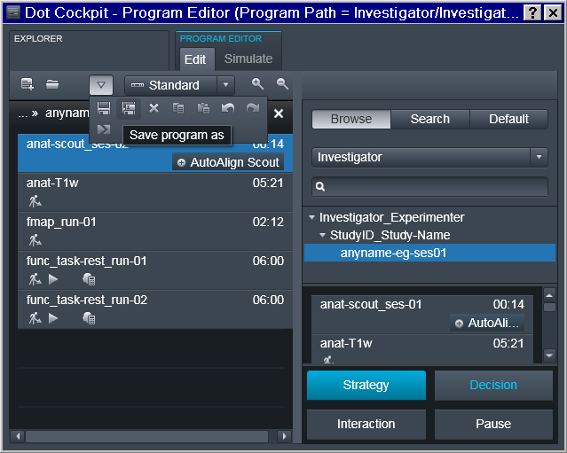Click the anat-scout_ses-01 preview step

[x=422, y=314]
